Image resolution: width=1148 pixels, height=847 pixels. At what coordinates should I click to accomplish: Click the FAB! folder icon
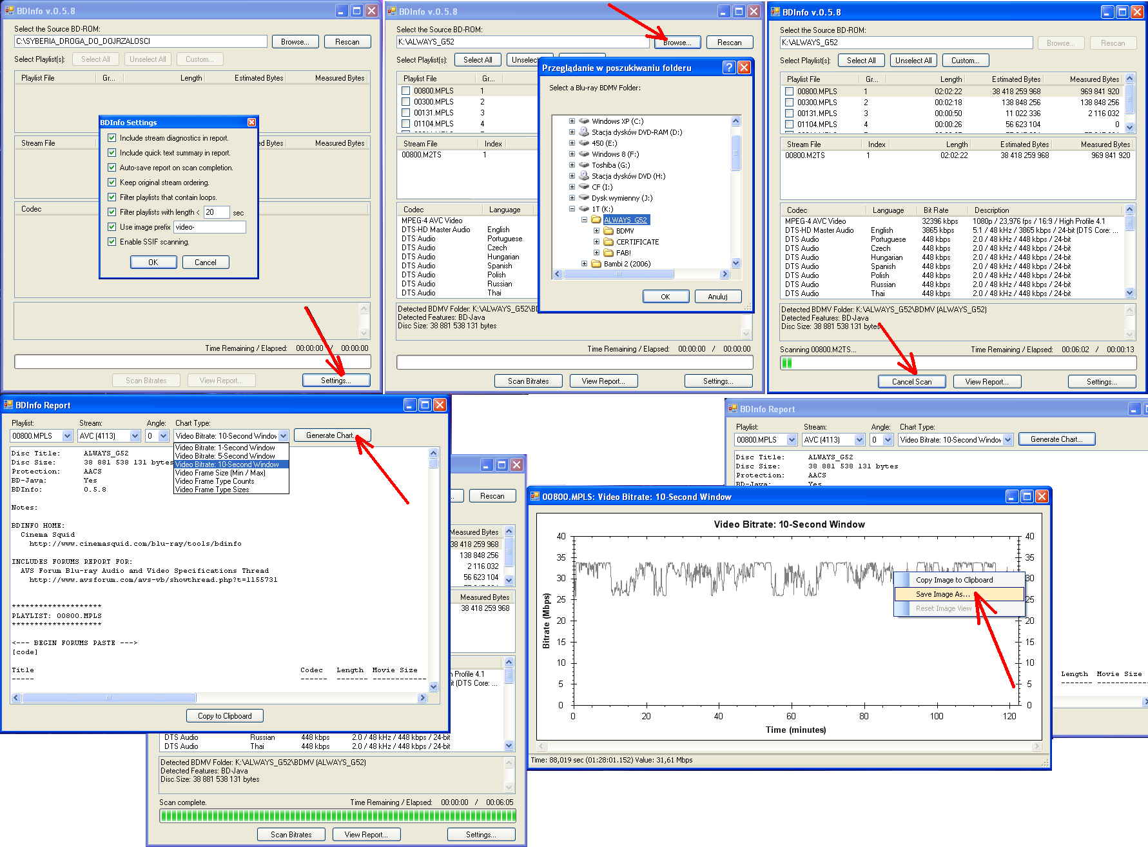coord(608,253)
